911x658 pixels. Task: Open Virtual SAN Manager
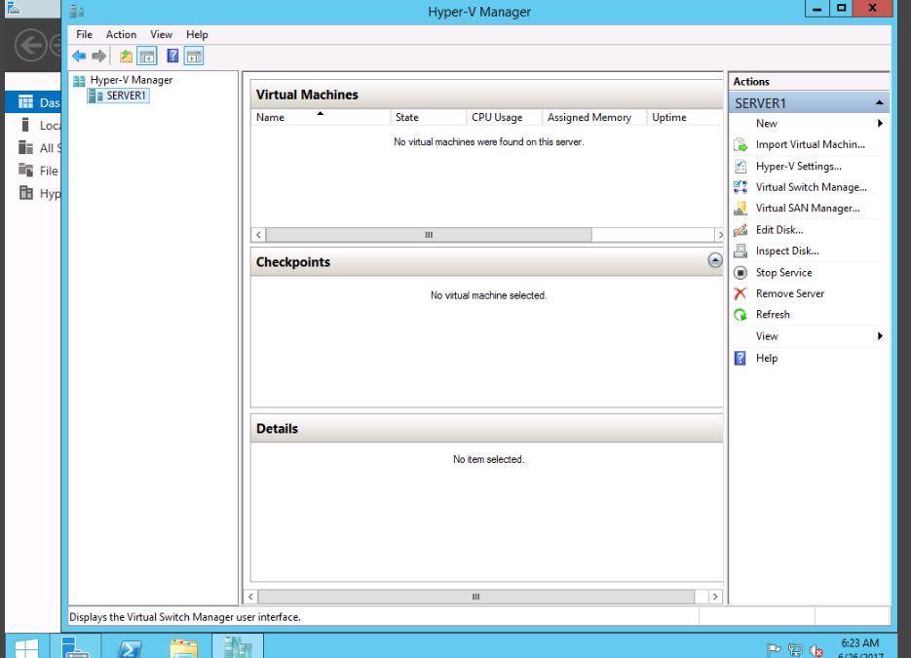click(x=807, y=208)
